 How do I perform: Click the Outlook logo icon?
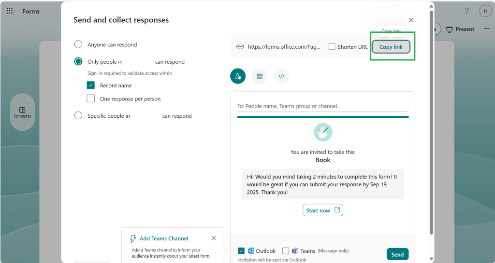251,251
